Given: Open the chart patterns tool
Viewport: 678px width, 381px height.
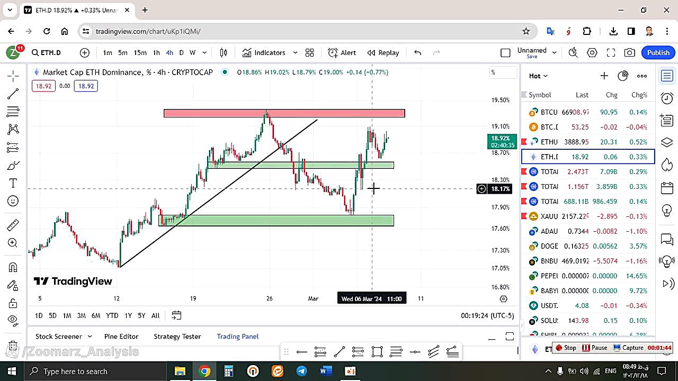Looking at the screenshot, I should tap(13, 129).
